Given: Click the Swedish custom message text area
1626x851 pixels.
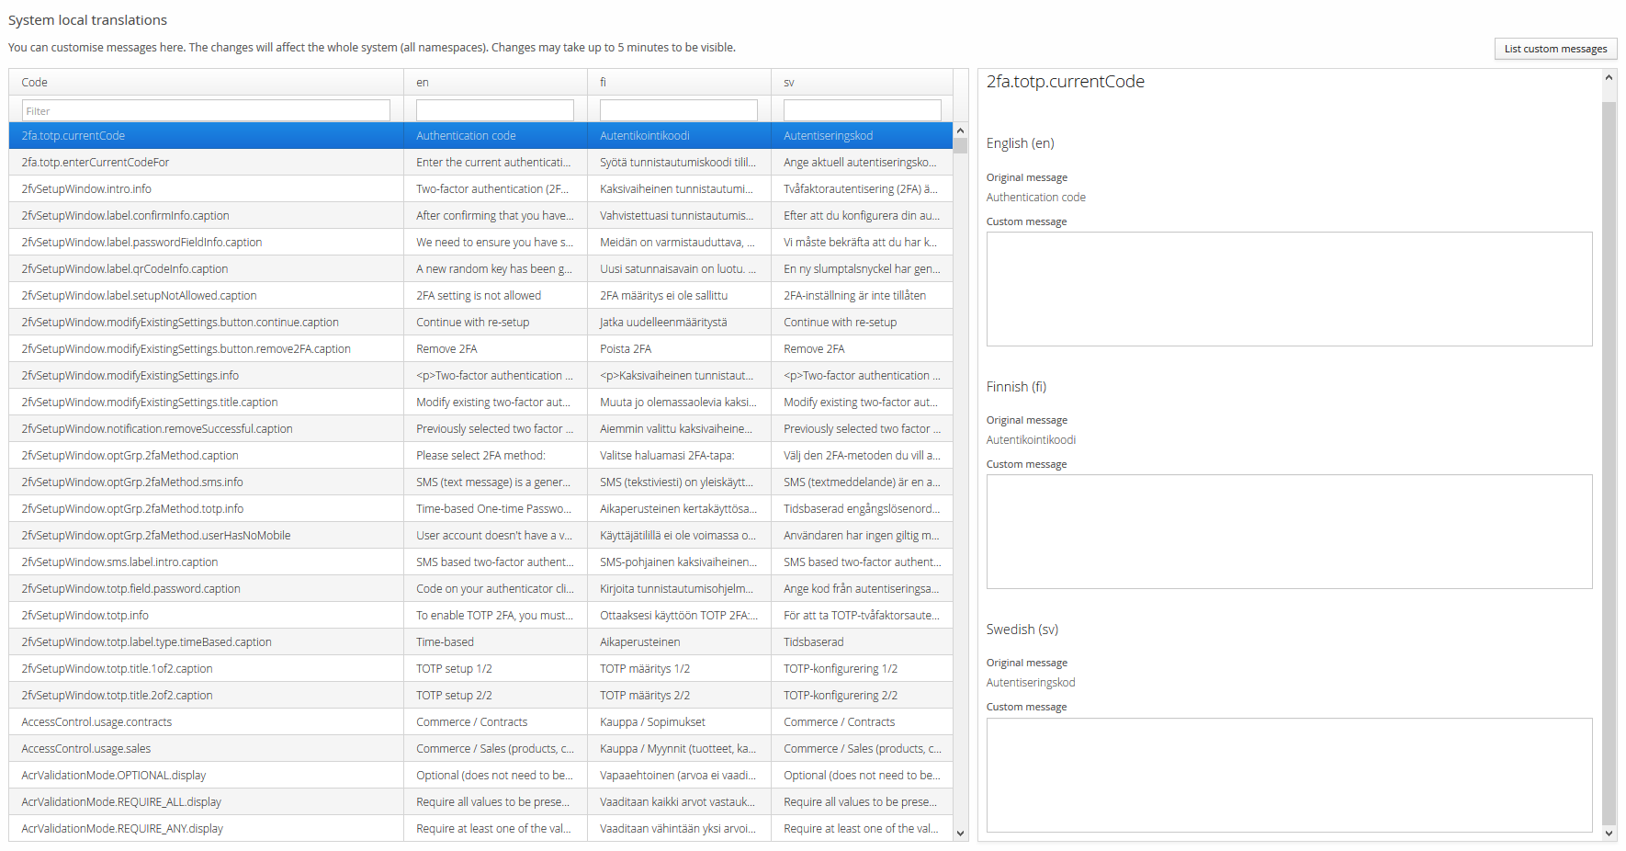Looking at the screenshot, I should [1288, 774].
